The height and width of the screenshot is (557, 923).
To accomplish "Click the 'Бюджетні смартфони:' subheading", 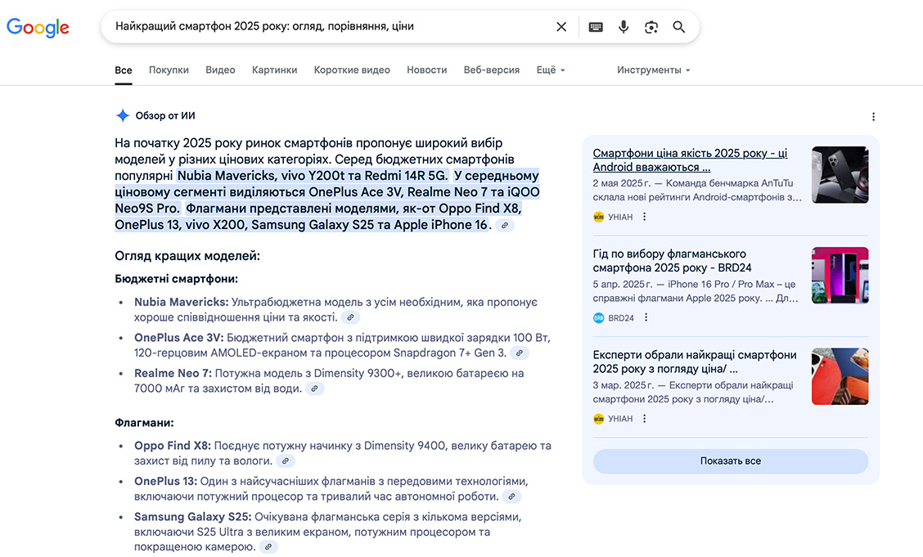I will coord(177,279).
